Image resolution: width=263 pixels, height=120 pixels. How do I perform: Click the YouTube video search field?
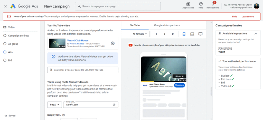tap(83, 70)
